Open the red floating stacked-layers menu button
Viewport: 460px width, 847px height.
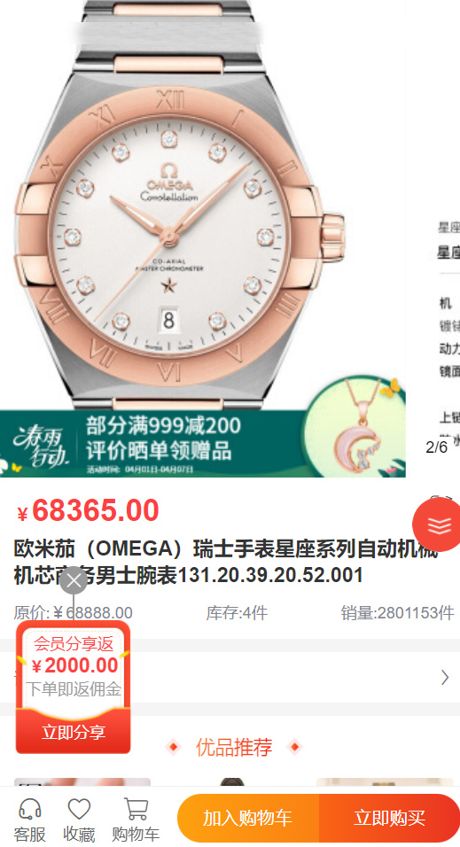[x=439, y=525]
